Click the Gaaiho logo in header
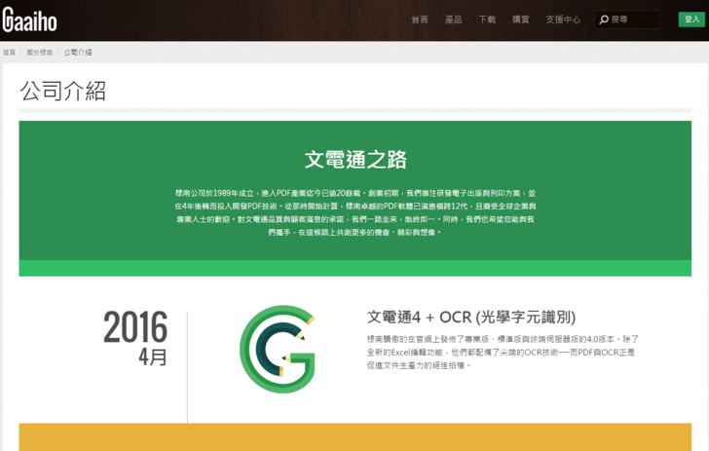This screenshot has height=451, width=709. pos(30,19)
